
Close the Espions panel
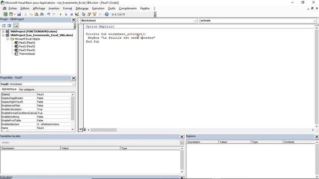317,137
